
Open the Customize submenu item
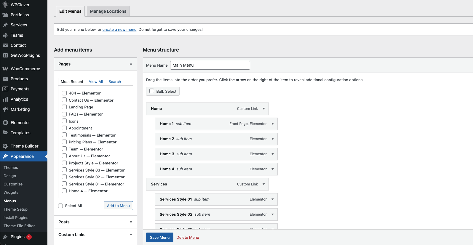click(x=13, y=184)
